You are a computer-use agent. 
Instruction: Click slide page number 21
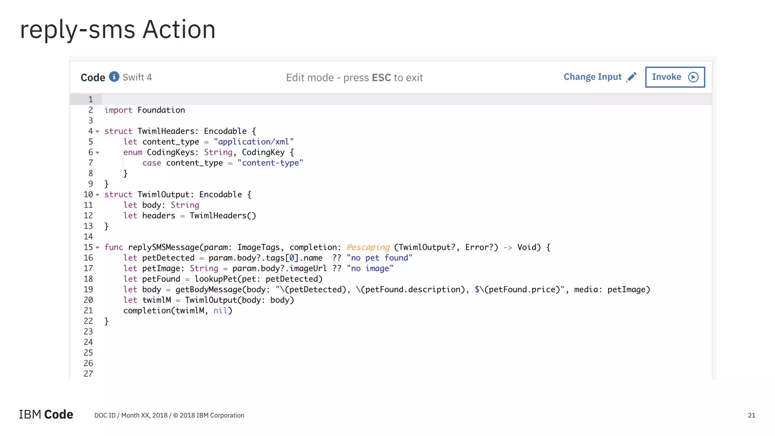[752, 415]
